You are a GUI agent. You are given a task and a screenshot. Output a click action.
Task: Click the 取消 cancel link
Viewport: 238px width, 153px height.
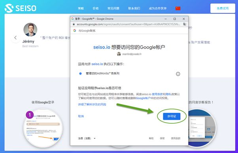(81, 116)
